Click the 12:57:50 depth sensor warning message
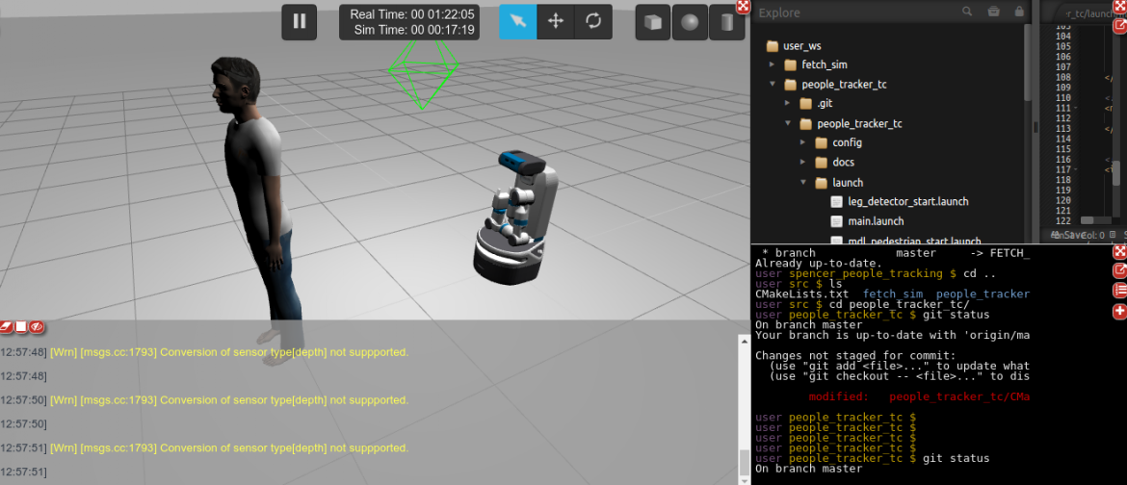The image size is (1127, 485). coord(229,399)
